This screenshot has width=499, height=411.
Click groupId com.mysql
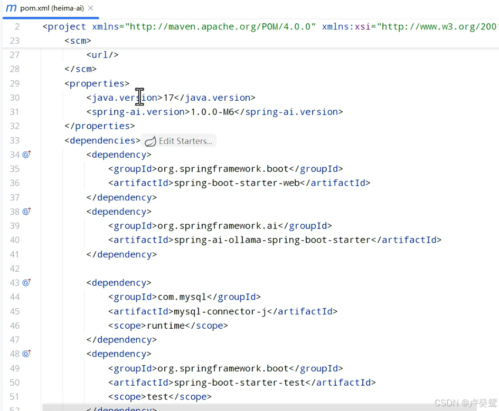point(182,297)
